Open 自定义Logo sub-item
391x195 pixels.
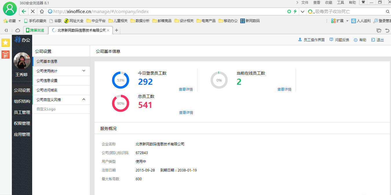[61, 109]
